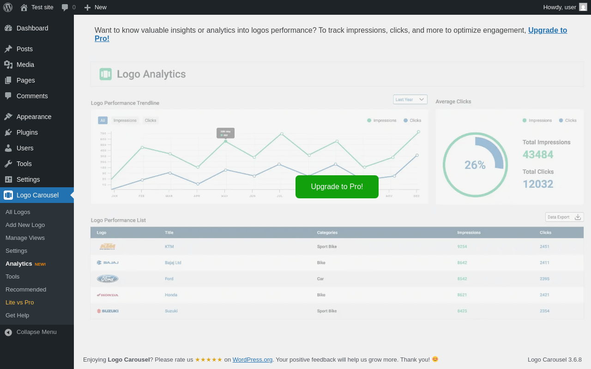Click the Logo Carousel menu icon

pyautogui.click(x=8, y=195)
